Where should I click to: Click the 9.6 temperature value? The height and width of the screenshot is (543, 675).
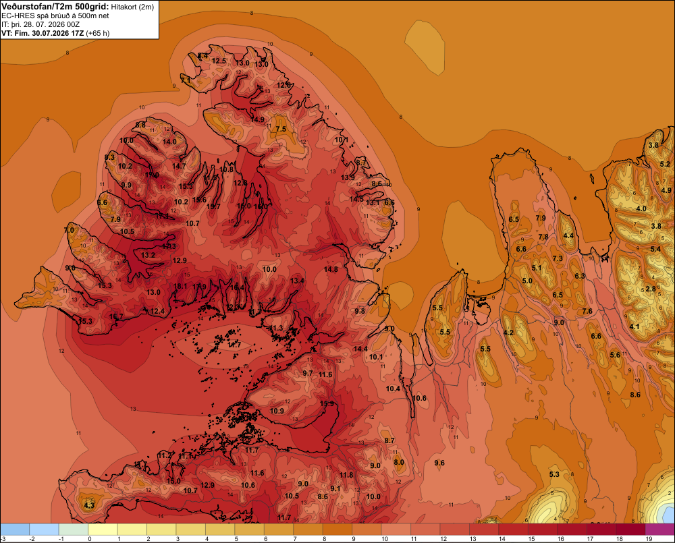click(439, 463)
